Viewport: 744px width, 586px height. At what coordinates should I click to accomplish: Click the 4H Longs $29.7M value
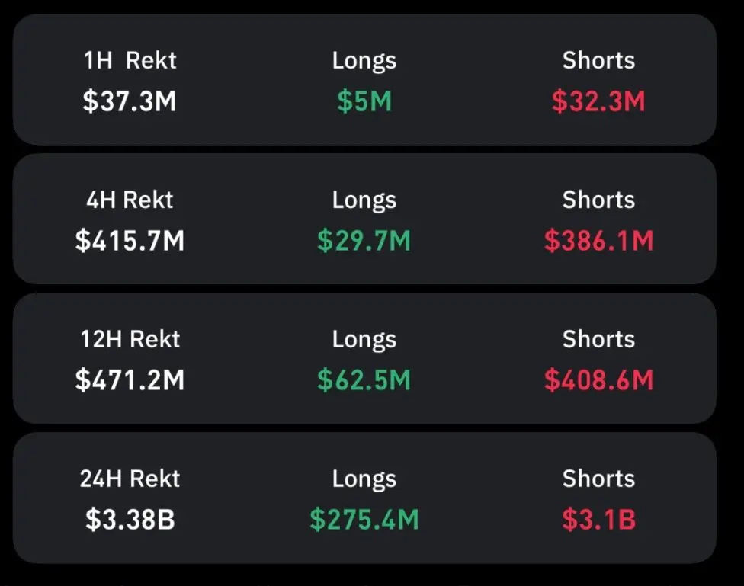click(x=364, y=241)
